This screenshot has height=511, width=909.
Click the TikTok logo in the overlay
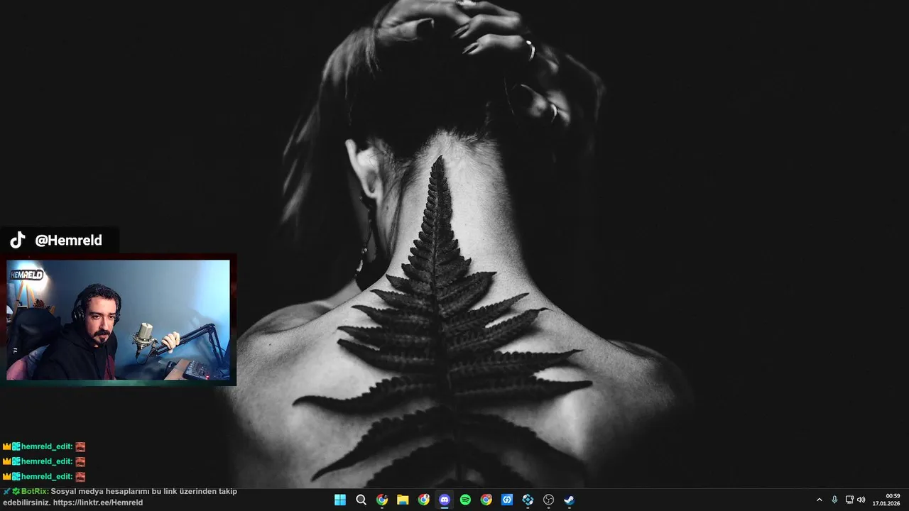[x=18, y=240]
